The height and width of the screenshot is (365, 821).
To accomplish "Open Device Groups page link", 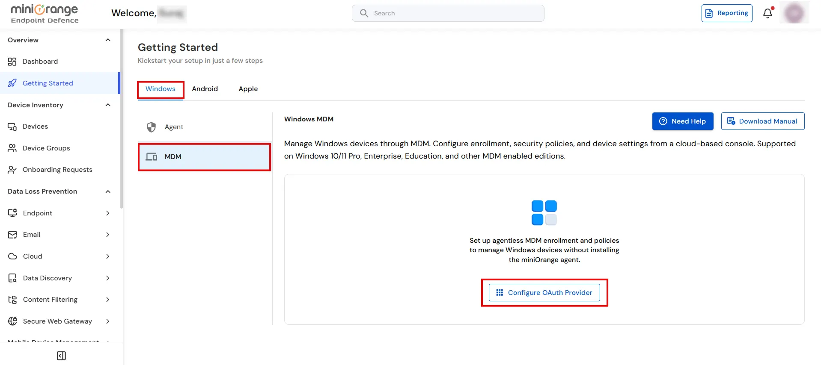I will [60, 148].
